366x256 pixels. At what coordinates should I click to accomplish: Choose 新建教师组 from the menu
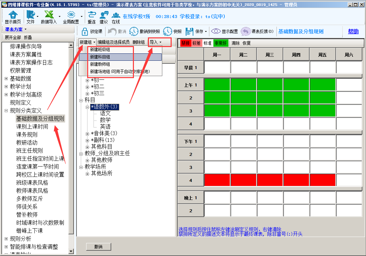(x=100, y=64)
